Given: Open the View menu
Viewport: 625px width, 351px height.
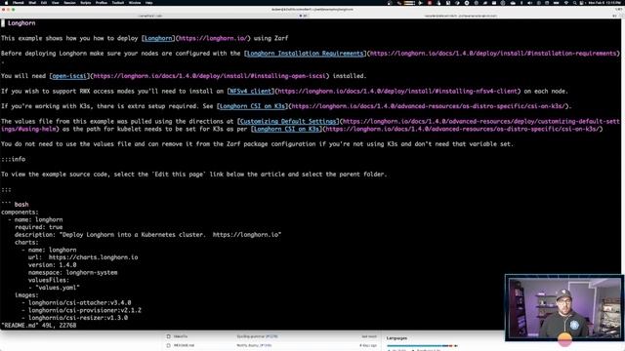Looking at the screenshot, I should click(x=56, y=2).
